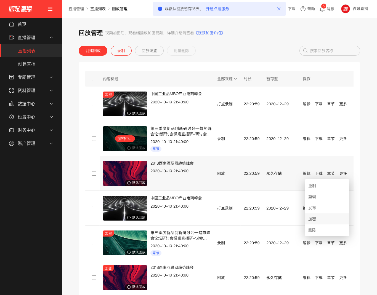
Task: Open the notifications bell icon
Action: pyautogui.click(x=322, y=9)
